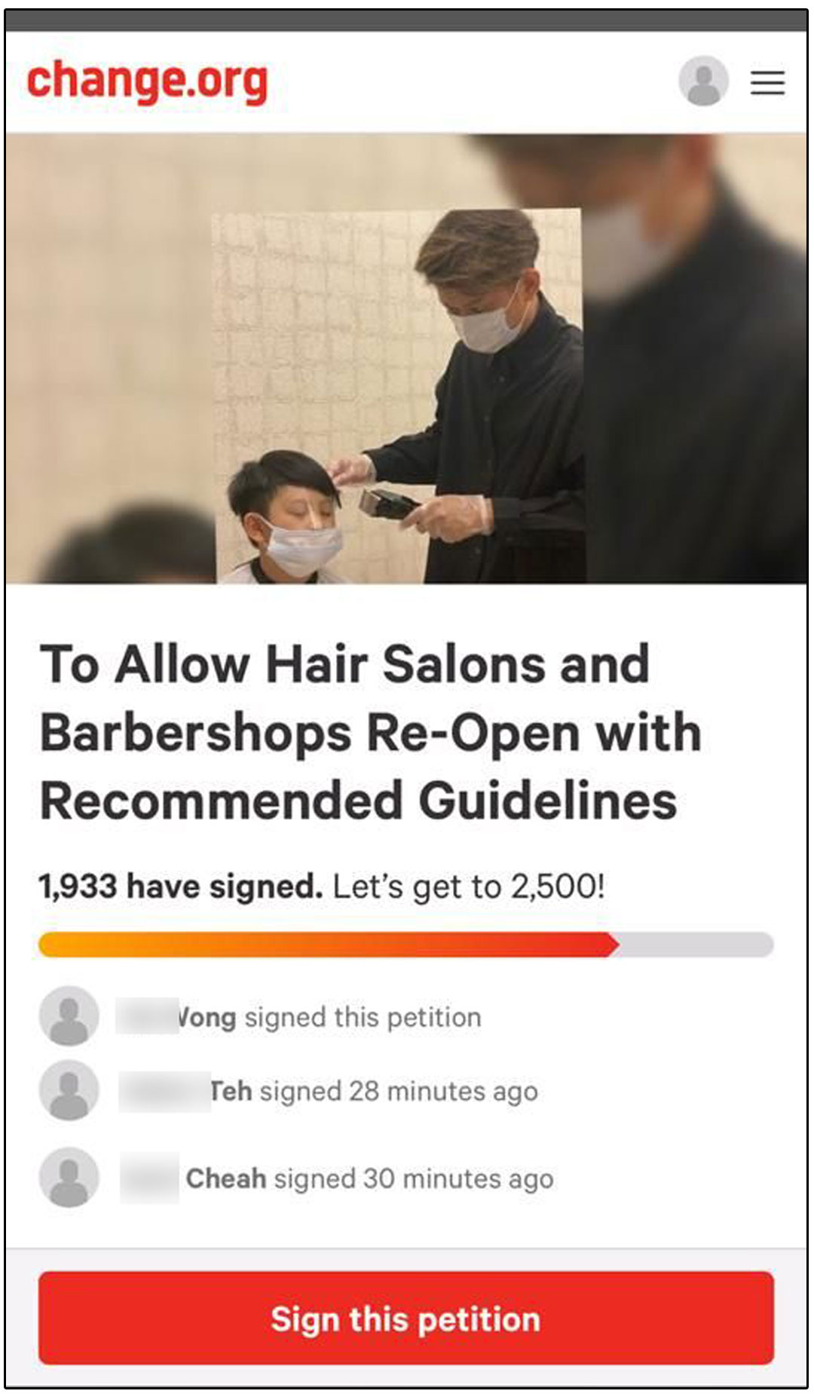Click the petition title about Hair Salons
The image size is (814, 1400).
(x=371, y=731)
